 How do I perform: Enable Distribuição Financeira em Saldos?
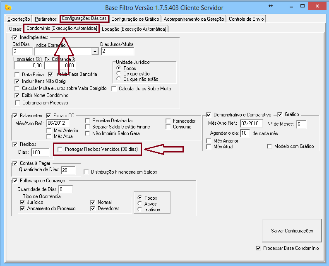click(86, 172)
